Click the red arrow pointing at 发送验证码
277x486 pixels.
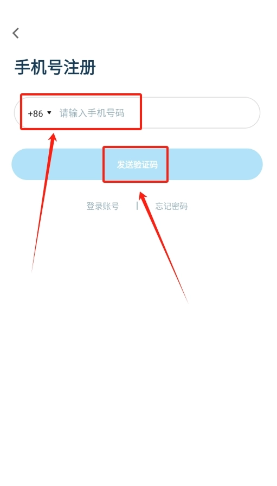163,246
